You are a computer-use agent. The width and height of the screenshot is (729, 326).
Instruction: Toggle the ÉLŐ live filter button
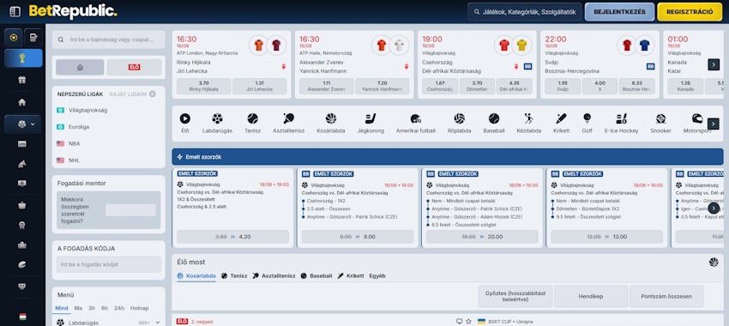pyautogui.click(x=135, y=67)
